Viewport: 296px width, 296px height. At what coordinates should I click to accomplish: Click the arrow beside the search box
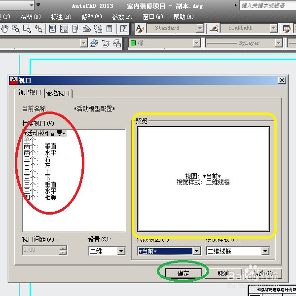tap(236, 5)
